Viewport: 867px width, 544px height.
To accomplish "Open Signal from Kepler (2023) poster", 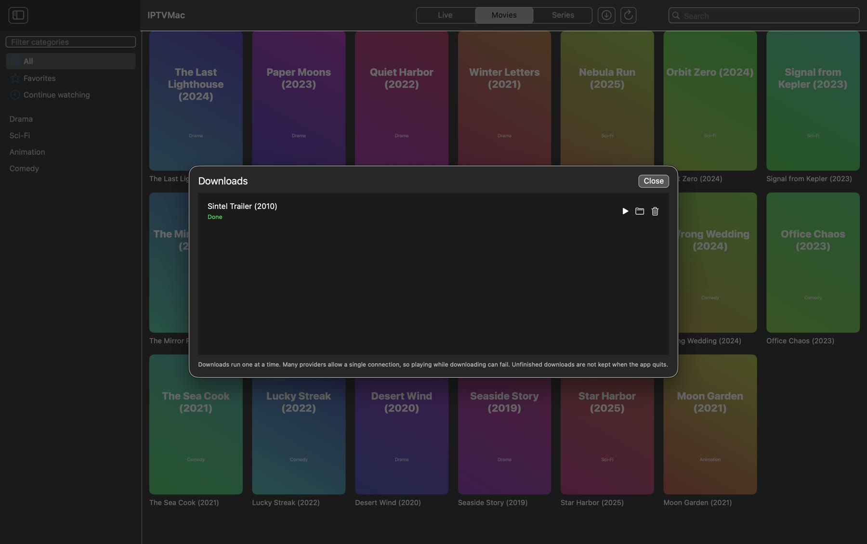I will tap(813, 101).
